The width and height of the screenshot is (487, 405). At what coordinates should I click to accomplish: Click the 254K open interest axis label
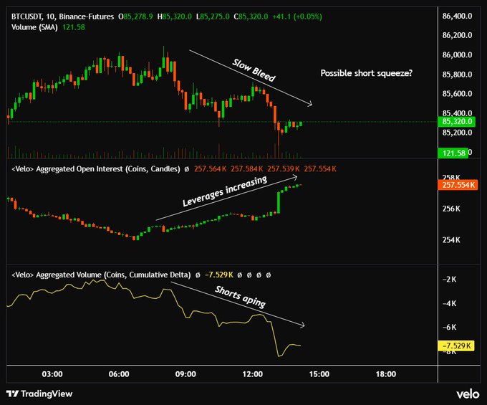452,240
